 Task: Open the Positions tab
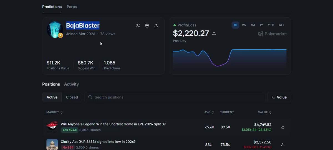click(51, 84)
